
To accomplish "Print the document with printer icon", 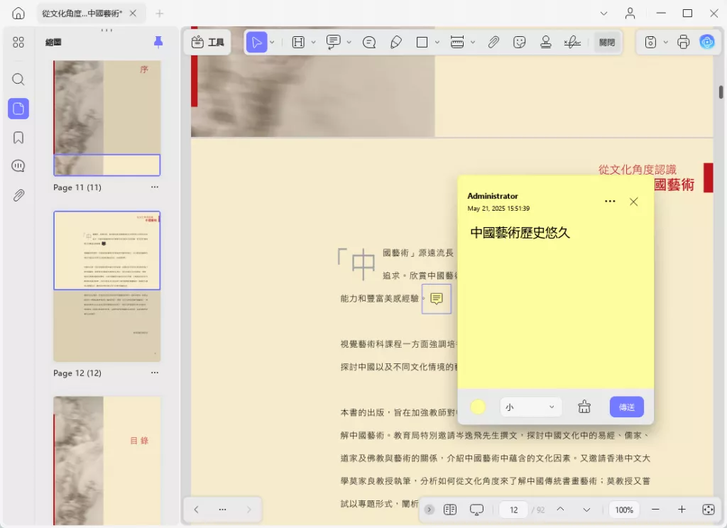I will click(684, 42).
